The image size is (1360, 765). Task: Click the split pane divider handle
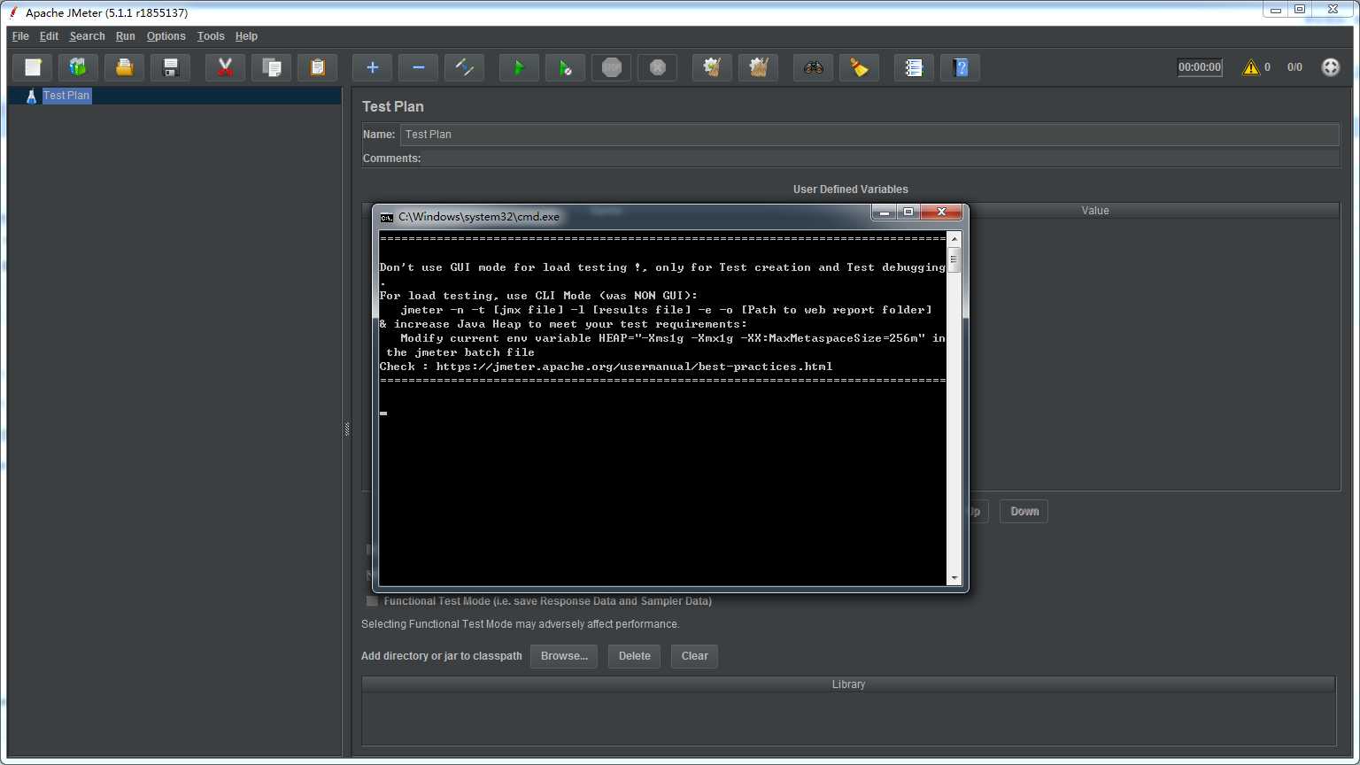point(347,429)
